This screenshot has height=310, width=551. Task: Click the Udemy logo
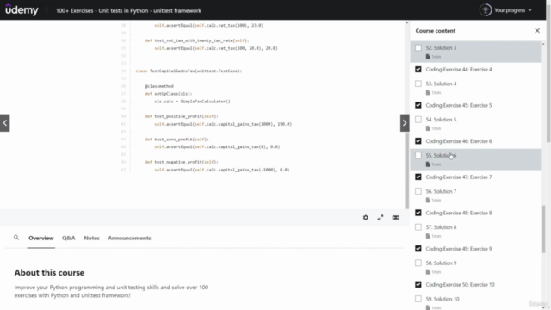[x=22, y=9]
